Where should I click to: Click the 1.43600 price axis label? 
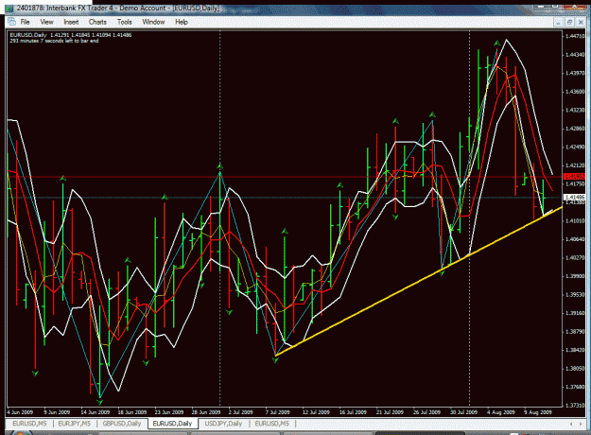click(x=574, y=92)
